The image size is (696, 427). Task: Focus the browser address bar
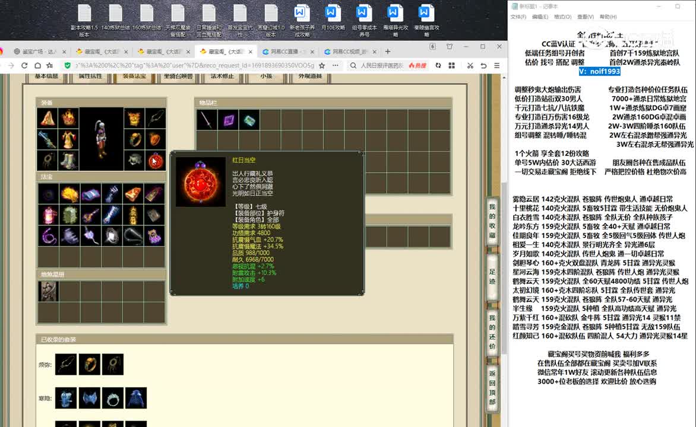(x=195, y=66)
